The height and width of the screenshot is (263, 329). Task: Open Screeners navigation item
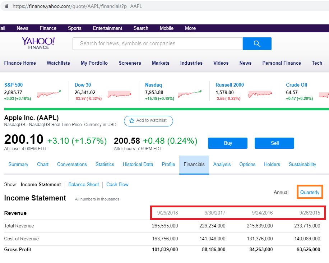[x=130, y=63]
